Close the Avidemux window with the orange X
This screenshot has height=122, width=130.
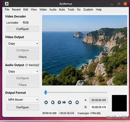[x=125, y=4]
